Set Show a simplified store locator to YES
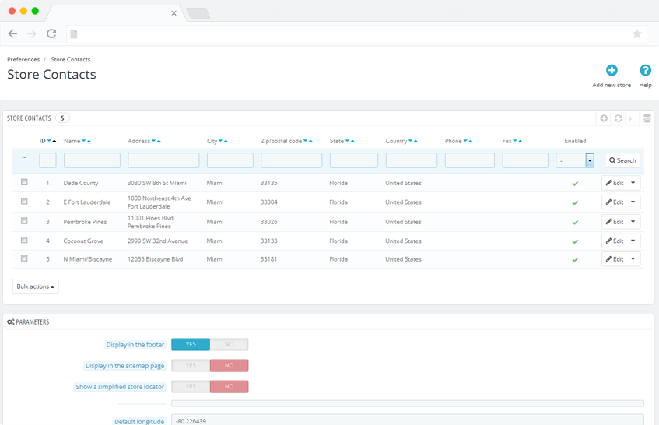The image size is (659, 425). click(x=191, y=386)
